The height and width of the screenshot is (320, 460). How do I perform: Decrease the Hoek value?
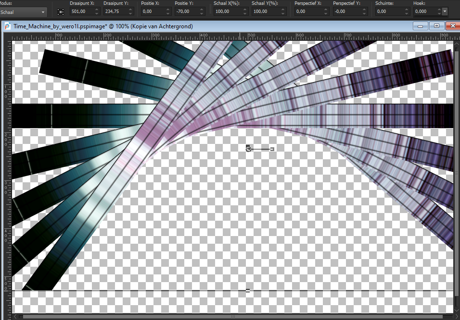tap(439, 13)
